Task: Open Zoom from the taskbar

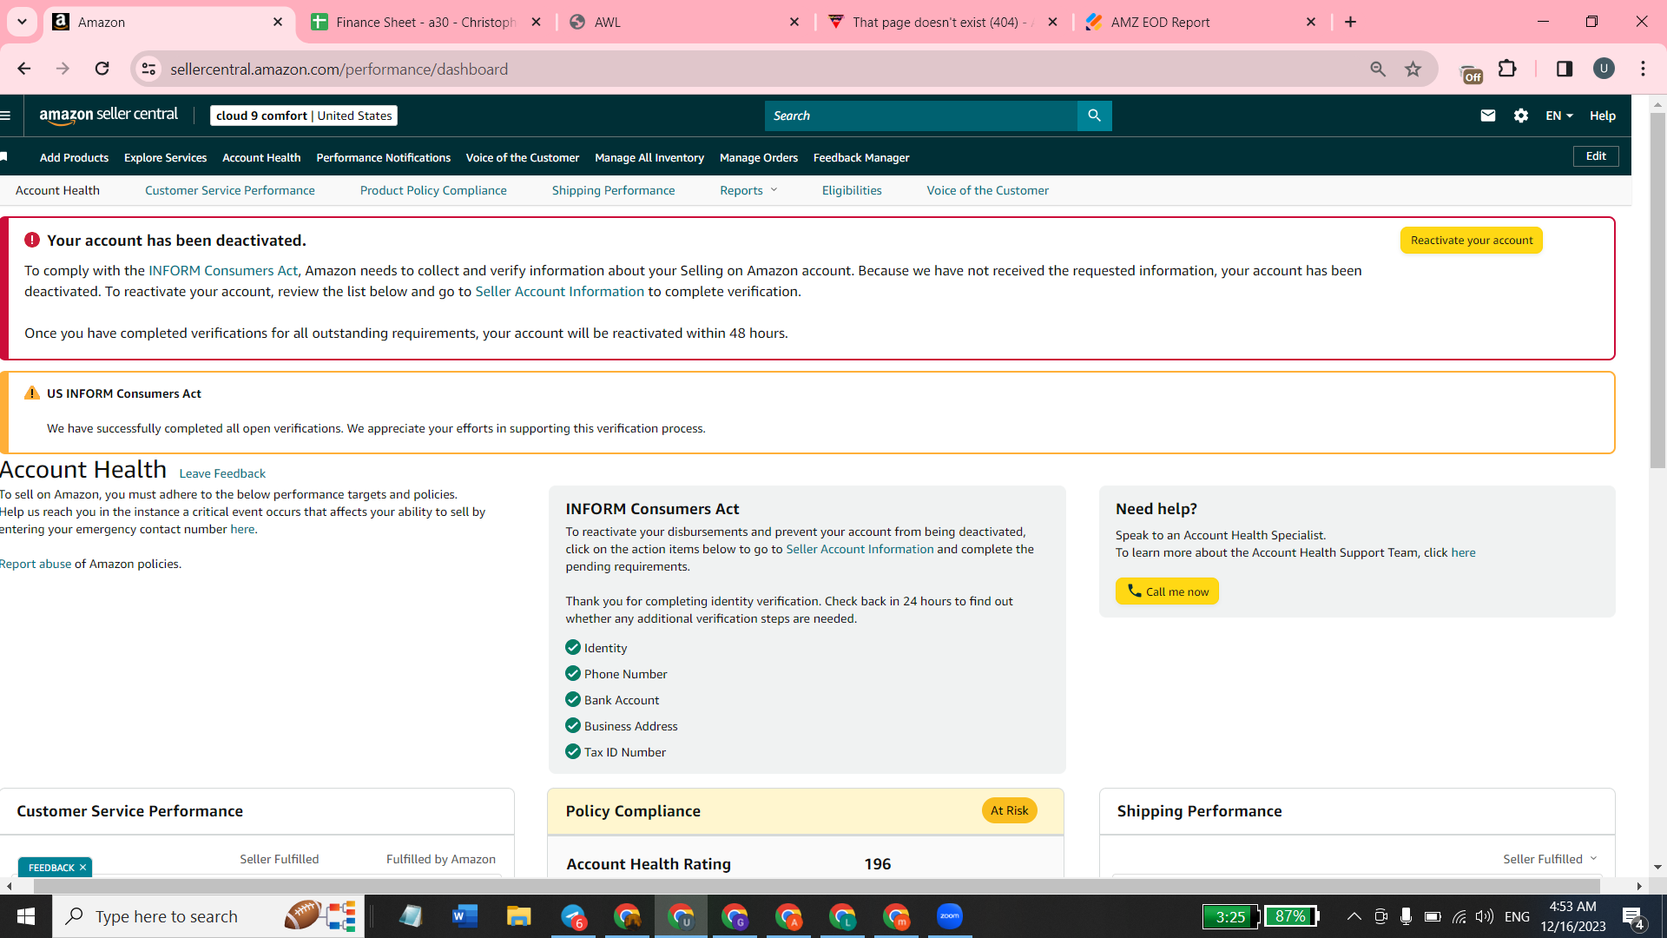Action: (949, 916)
